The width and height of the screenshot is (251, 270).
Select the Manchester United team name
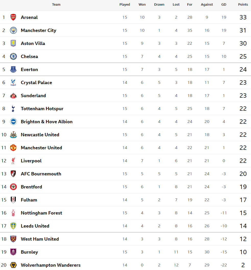tap(41, 148)
